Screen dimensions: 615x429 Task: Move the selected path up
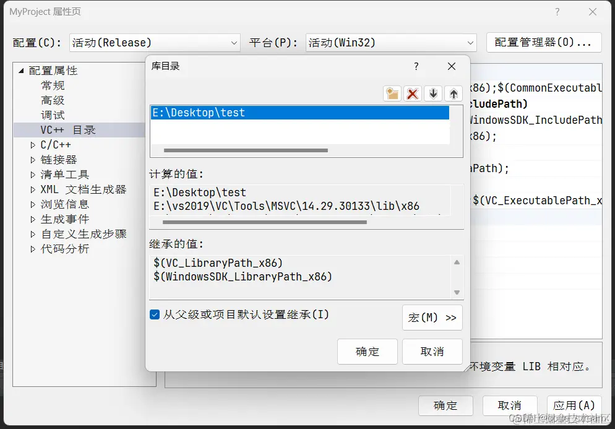click(452, 93)
